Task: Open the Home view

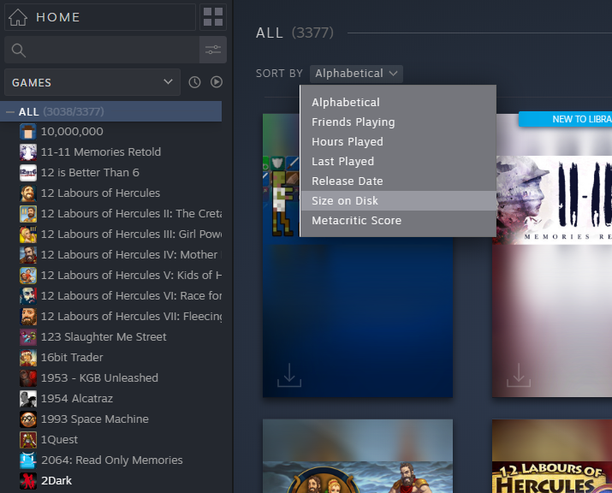Action: pyautogui.click(x=100, y=17)
